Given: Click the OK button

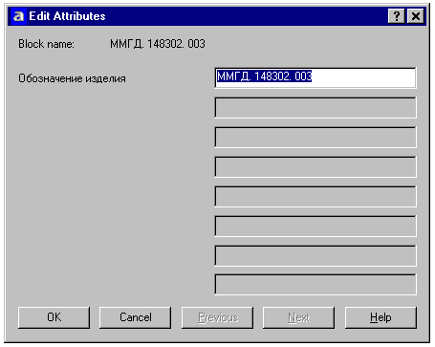Looking at the screenshot, I should coord(54,317).
